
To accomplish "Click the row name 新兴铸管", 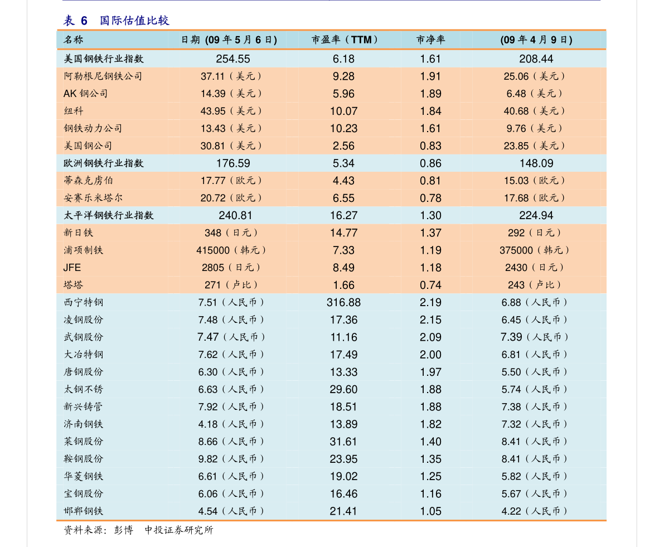I will pos(84,406).
